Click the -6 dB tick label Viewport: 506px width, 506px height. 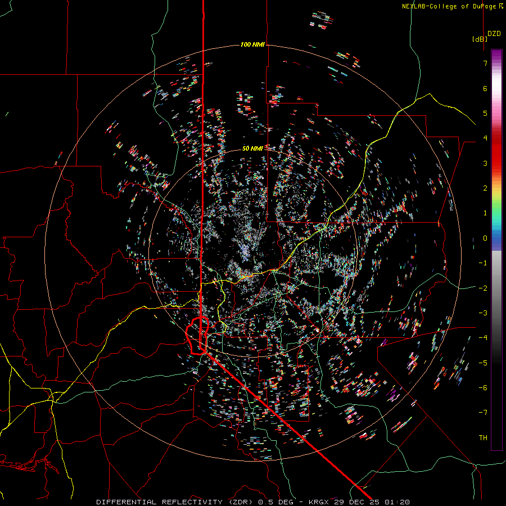point(483,388)
